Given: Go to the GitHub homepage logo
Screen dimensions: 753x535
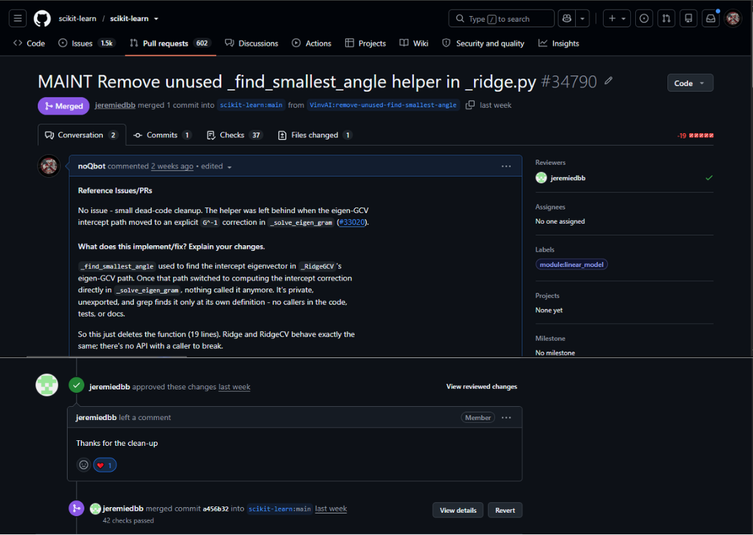Looking at the screenshot, I should click(43, 19).
